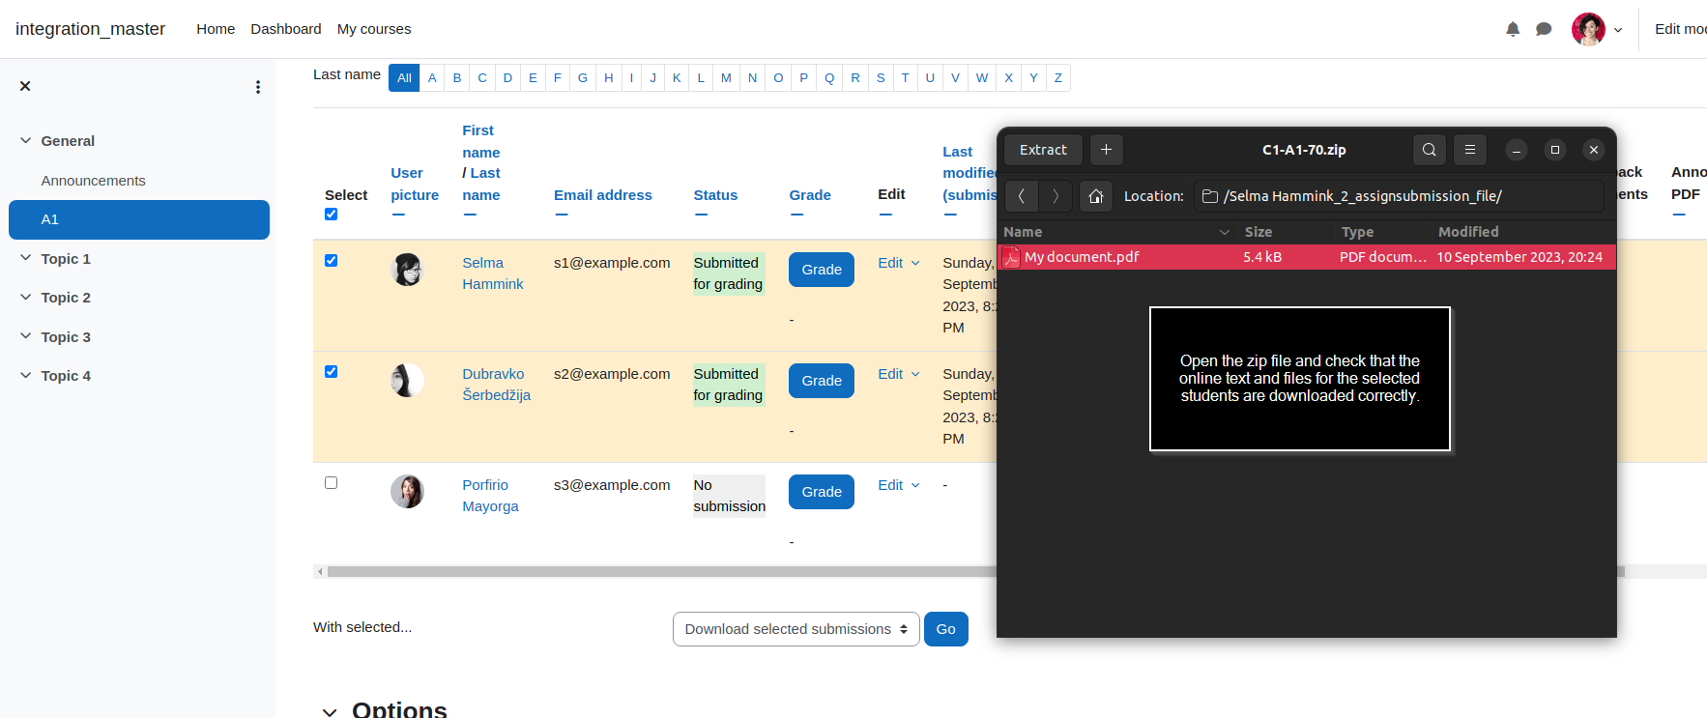Open Edit dropdown for Selma Hammink
This screenshot has height=718, width=1707.
coord(899,263)
